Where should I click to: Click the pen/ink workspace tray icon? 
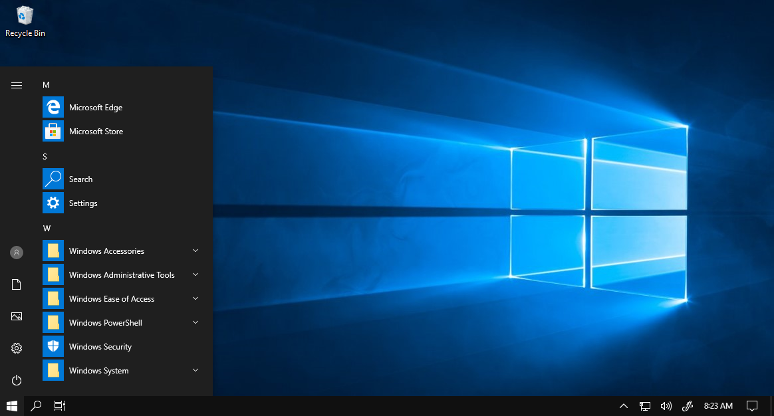click(687, 405)
